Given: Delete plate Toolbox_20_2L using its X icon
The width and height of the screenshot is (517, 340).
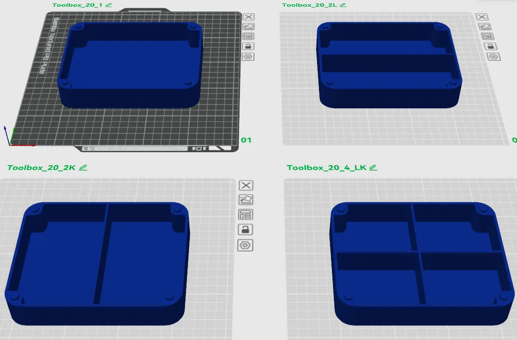Looking at the screenshot, I should pyautogui.click(x=482, y=17).
